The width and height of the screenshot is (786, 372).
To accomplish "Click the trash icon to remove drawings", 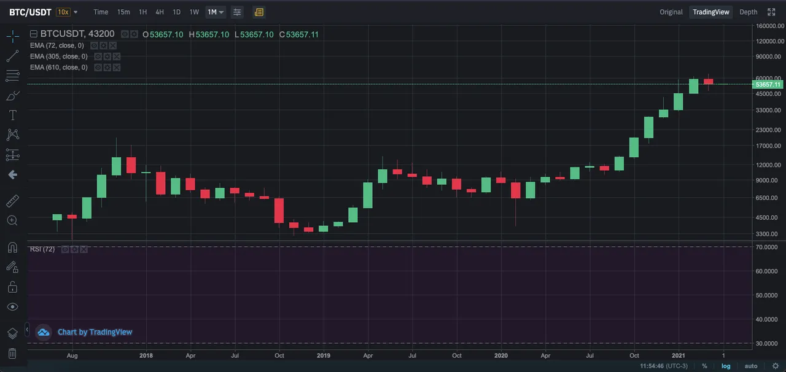I will (12, 354).
